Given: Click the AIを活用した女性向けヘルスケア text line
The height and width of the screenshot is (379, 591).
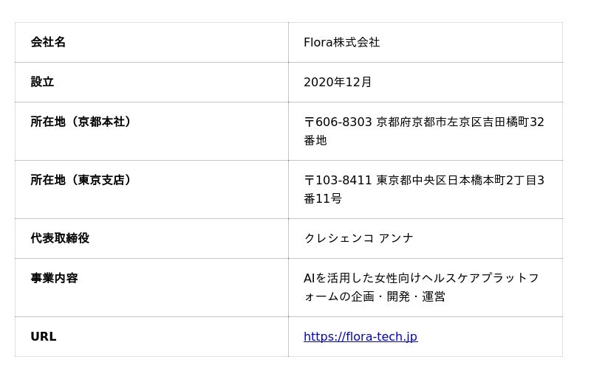Looking at the screenshot, I should 421,279.
